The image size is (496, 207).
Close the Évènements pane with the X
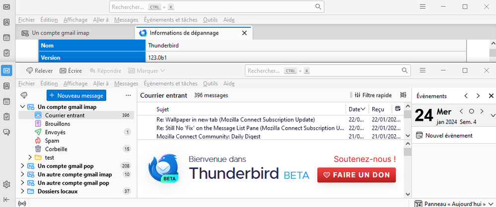(491, 96)
